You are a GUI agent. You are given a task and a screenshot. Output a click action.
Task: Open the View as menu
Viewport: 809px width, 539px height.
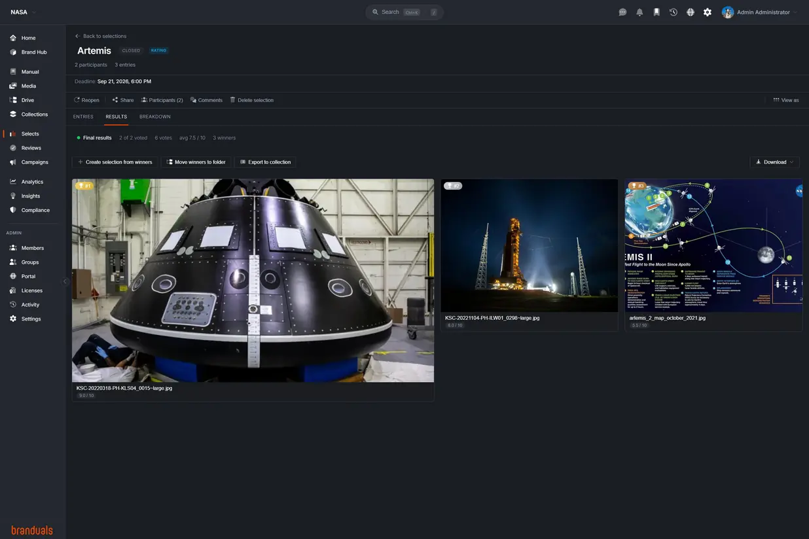pos(786,100)
